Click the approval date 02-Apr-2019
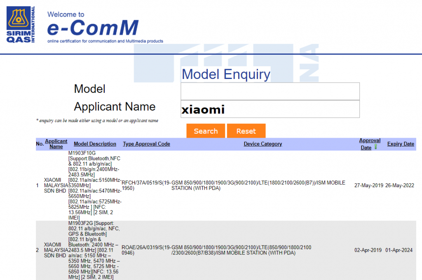 point(368,250)
